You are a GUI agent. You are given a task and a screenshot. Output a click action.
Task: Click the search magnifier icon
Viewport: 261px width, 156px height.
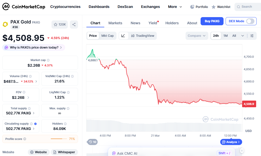click(x=238, y=7)
